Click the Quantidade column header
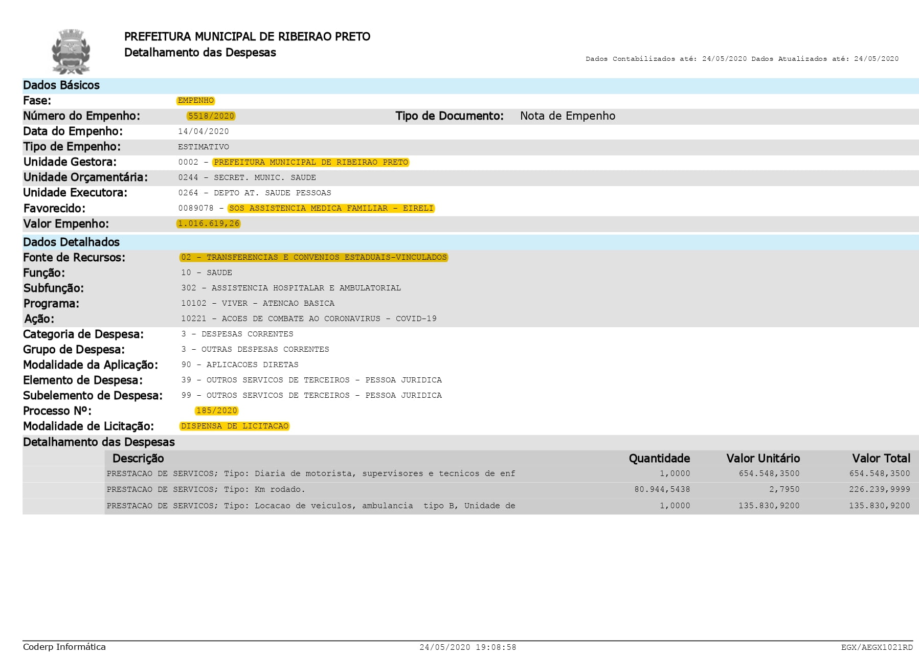919x657 pixels. click(x=659, y=458)
